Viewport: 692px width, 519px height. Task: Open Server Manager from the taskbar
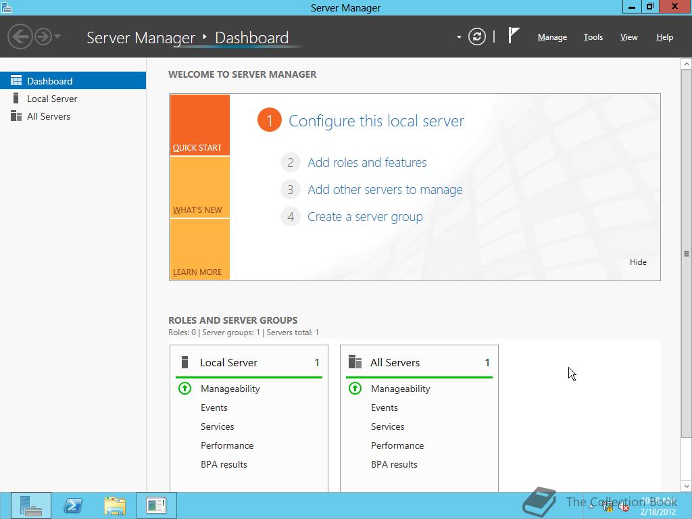click(x=31, y=505)
